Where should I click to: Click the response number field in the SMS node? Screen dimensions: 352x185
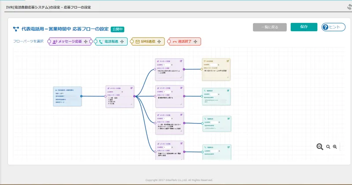pos(214,65)
